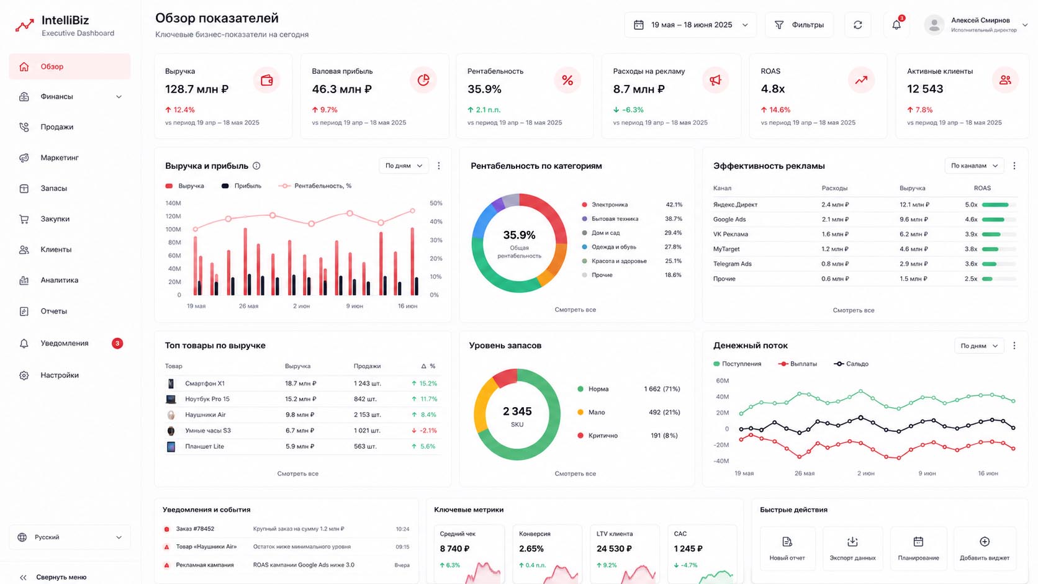Screen dimensions: 1038x584
Task: Click the Google Ads ROAS progress bar
Action: 999,220
